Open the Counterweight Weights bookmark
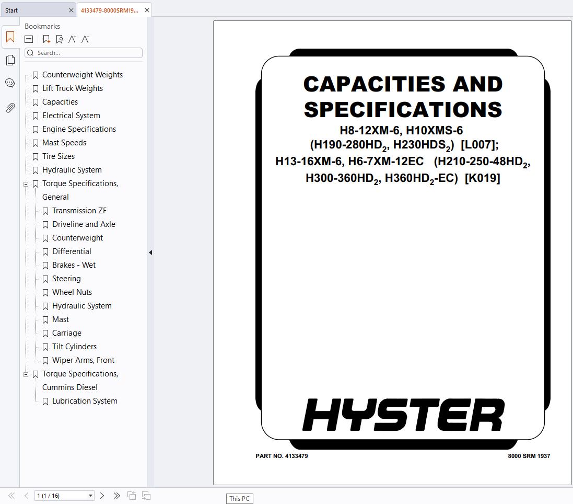The image size is (573, 504). pos(82,75)
